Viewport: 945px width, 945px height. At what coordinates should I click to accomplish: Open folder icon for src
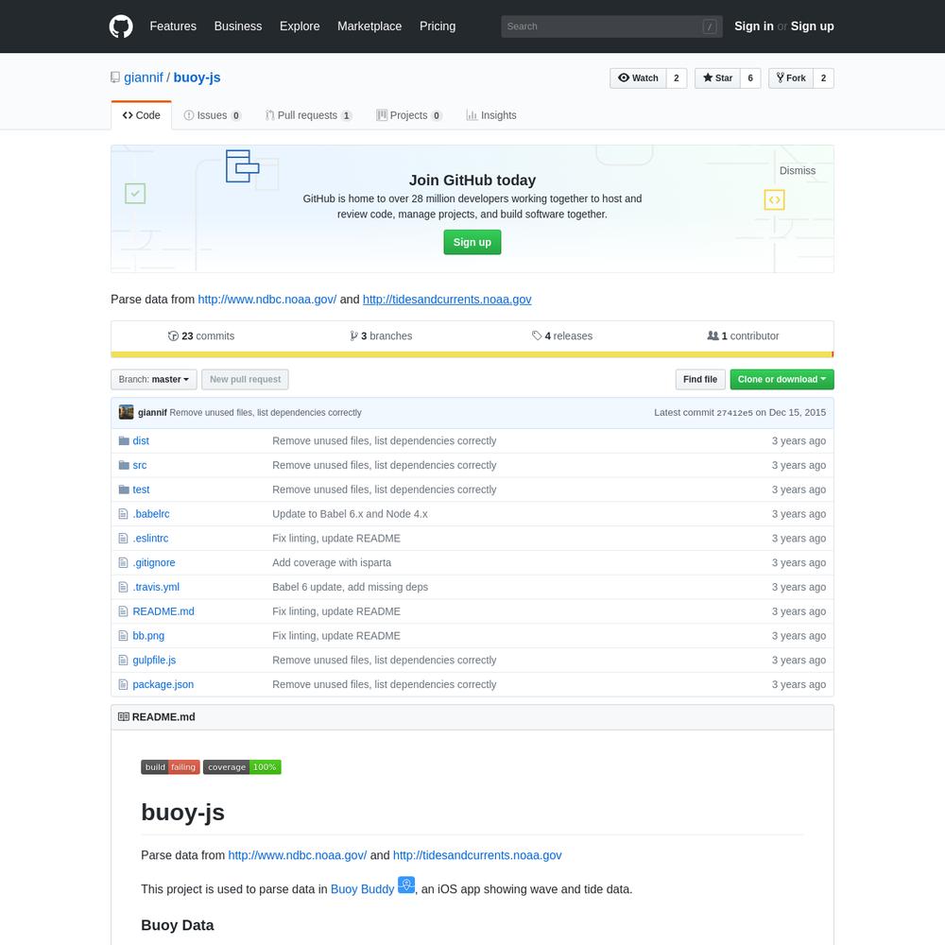pyautogui.click(x=124, y=465)
